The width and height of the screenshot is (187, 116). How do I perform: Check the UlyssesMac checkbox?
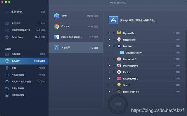coord(114,33)
